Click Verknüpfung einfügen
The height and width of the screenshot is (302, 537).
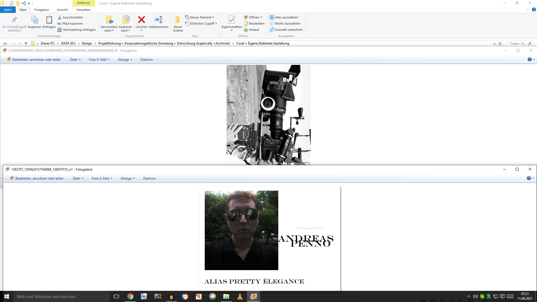(x=77, y=30)
